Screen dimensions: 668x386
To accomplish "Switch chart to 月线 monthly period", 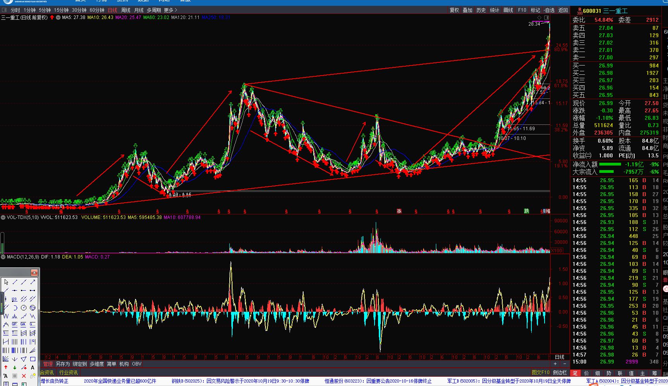I will point(139,10).
